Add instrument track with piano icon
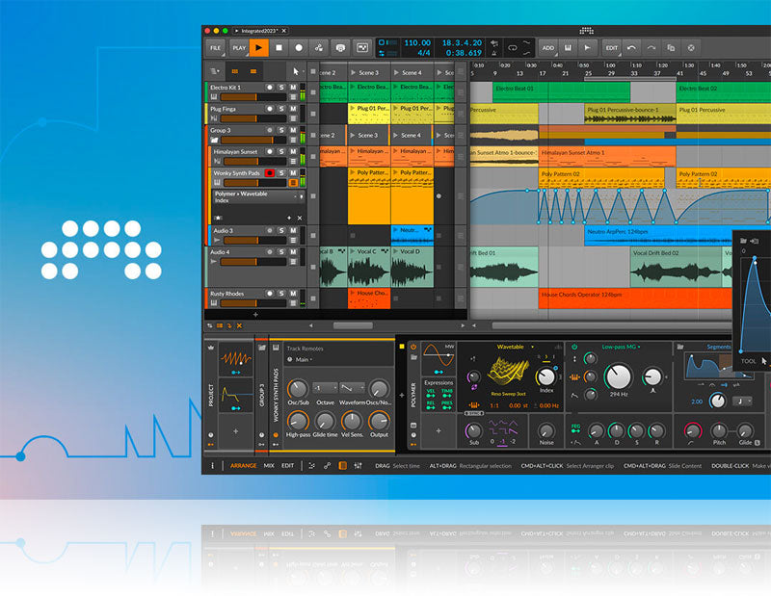This screenshot has width=771, height=596. pos(568,47)
